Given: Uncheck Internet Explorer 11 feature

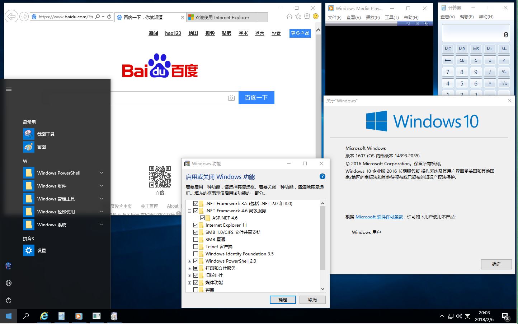Looking at the screenshot, I should pos(196,225).
